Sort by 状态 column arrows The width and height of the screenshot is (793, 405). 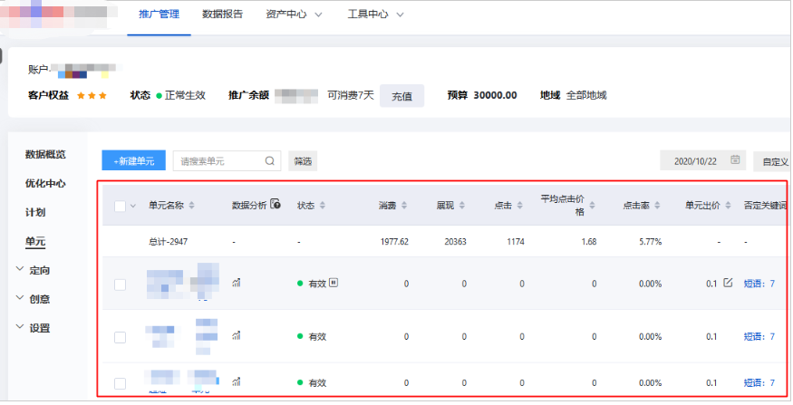(x=322, y=206)
